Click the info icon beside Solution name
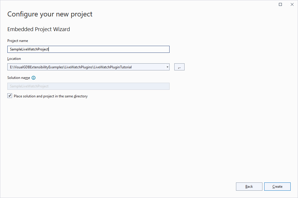298x198 pixels. 34,78
